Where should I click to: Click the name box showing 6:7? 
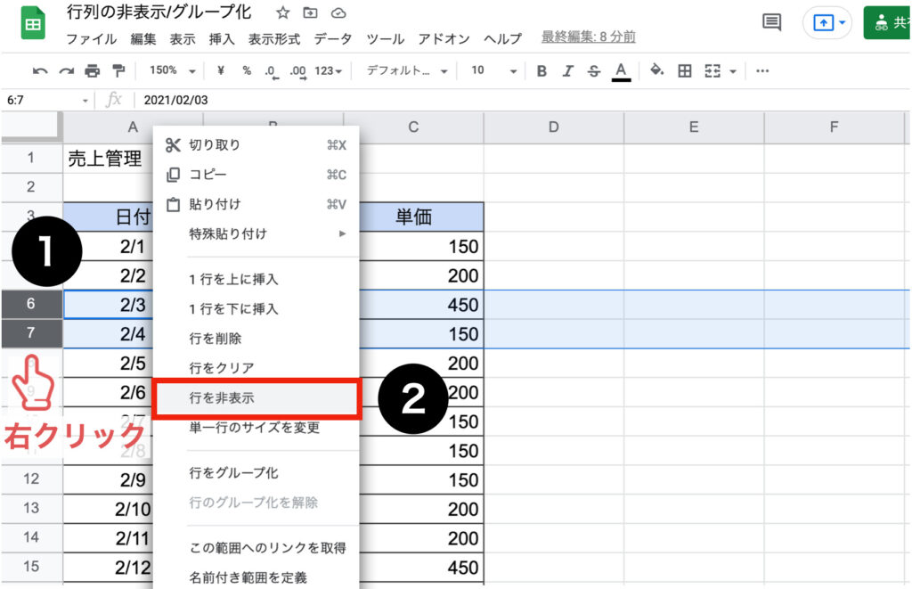[39, 100]
